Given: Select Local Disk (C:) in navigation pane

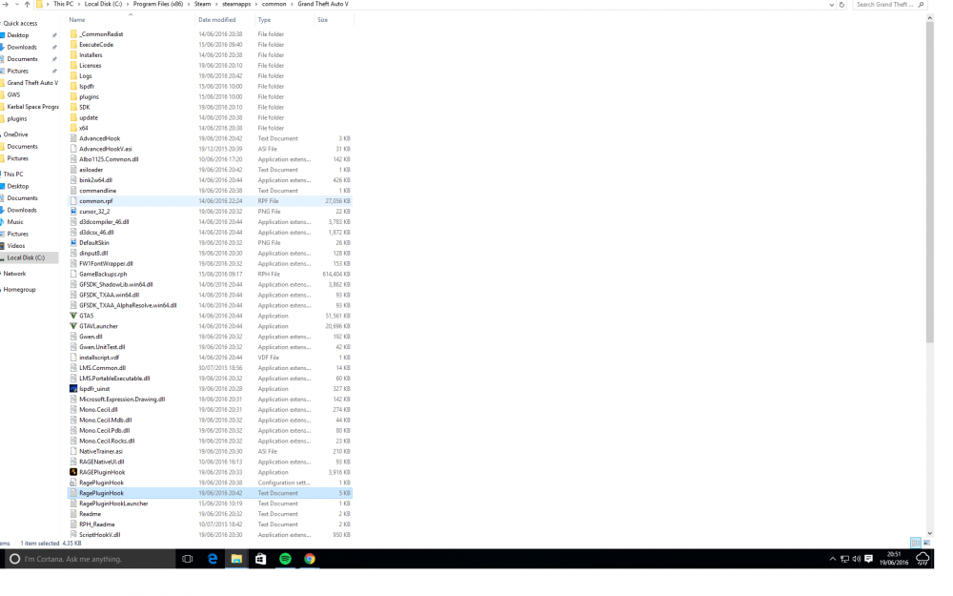Looking at the screenshot, I should (26, 257).
